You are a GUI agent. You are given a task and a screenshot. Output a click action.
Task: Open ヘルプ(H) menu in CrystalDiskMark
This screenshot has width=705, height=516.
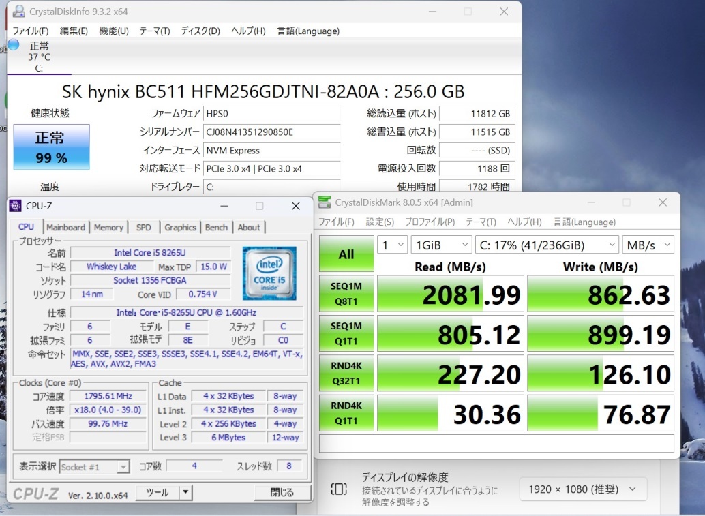(x=524, y=222)
